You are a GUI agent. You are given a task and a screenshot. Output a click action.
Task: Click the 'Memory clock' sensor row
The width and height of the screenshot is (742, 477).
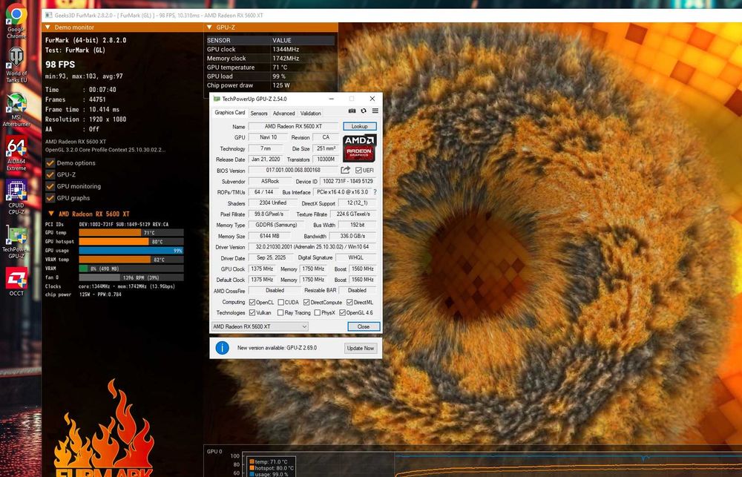270,59
